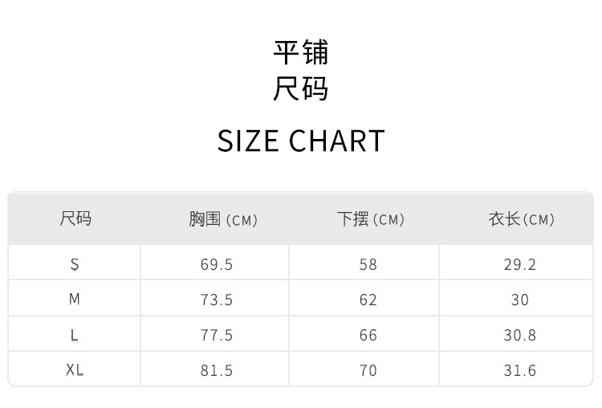Viewport: 602px width, 408px height.
Task: Click the SIZE CHART heading
Action: [301, 141]
